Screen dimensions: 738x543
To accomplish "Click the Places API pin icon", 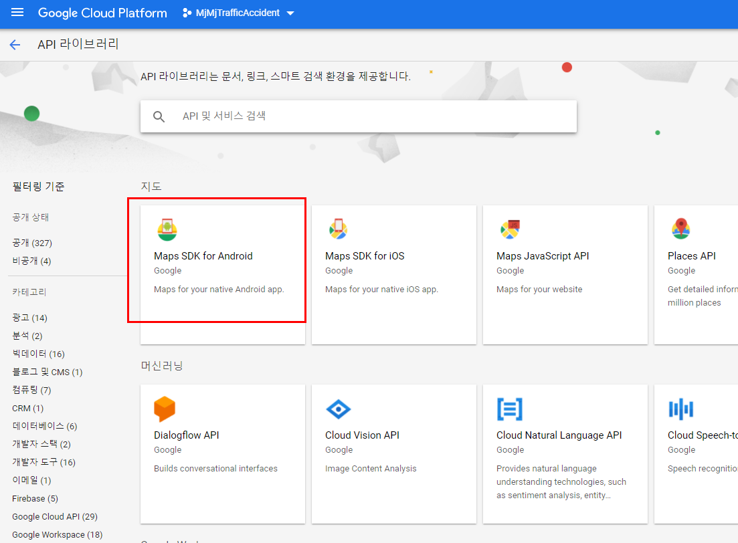I will click(x=680, y=229).
